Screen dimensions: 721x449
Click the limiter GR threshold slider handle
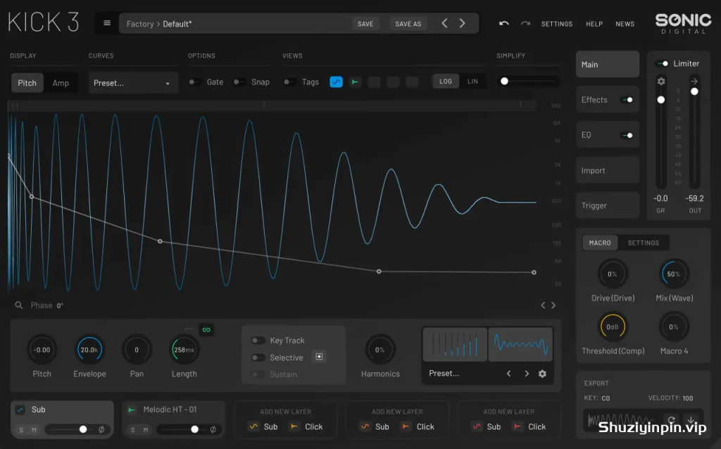660,99
